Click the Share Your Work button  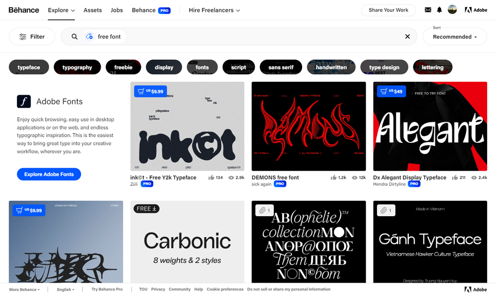coord(388,10)
